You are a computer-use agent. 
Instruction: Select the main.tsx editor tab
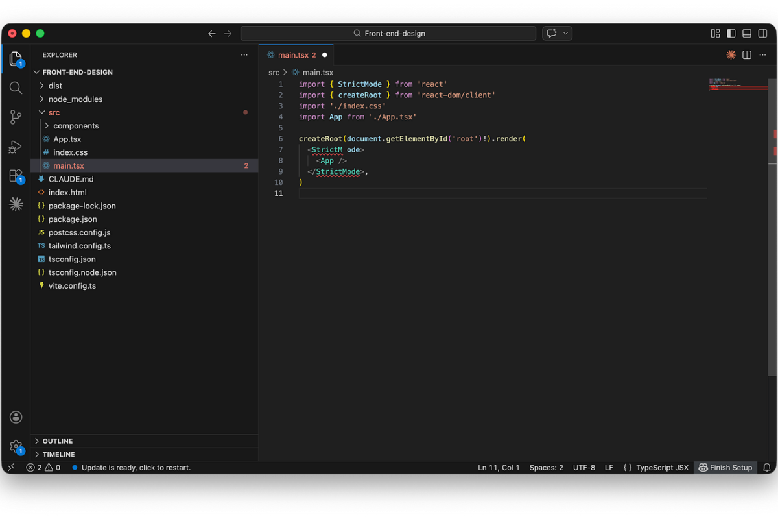pos(297,55)
